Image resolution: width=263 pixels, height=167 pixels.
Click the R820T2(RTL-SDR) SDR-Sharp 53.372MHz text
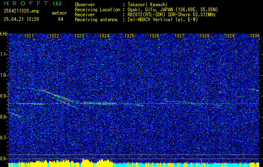[171, 15]
